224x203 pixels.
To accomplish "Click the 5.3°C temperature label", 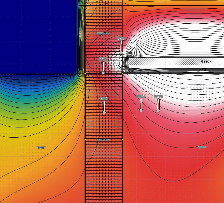I will (x=103, y=59).
